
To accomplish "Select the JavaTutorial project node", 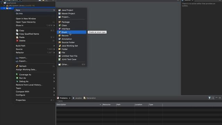I will [10, 3].
